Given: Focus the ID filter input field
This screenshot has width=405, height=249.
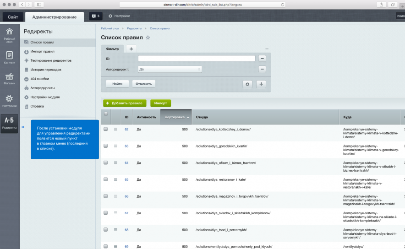Looking at the screenshot, I should pos(197,58).
